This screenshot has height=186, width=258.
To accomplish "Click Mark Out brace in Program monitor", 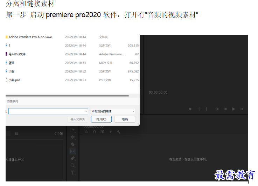I will coord(206,109).
